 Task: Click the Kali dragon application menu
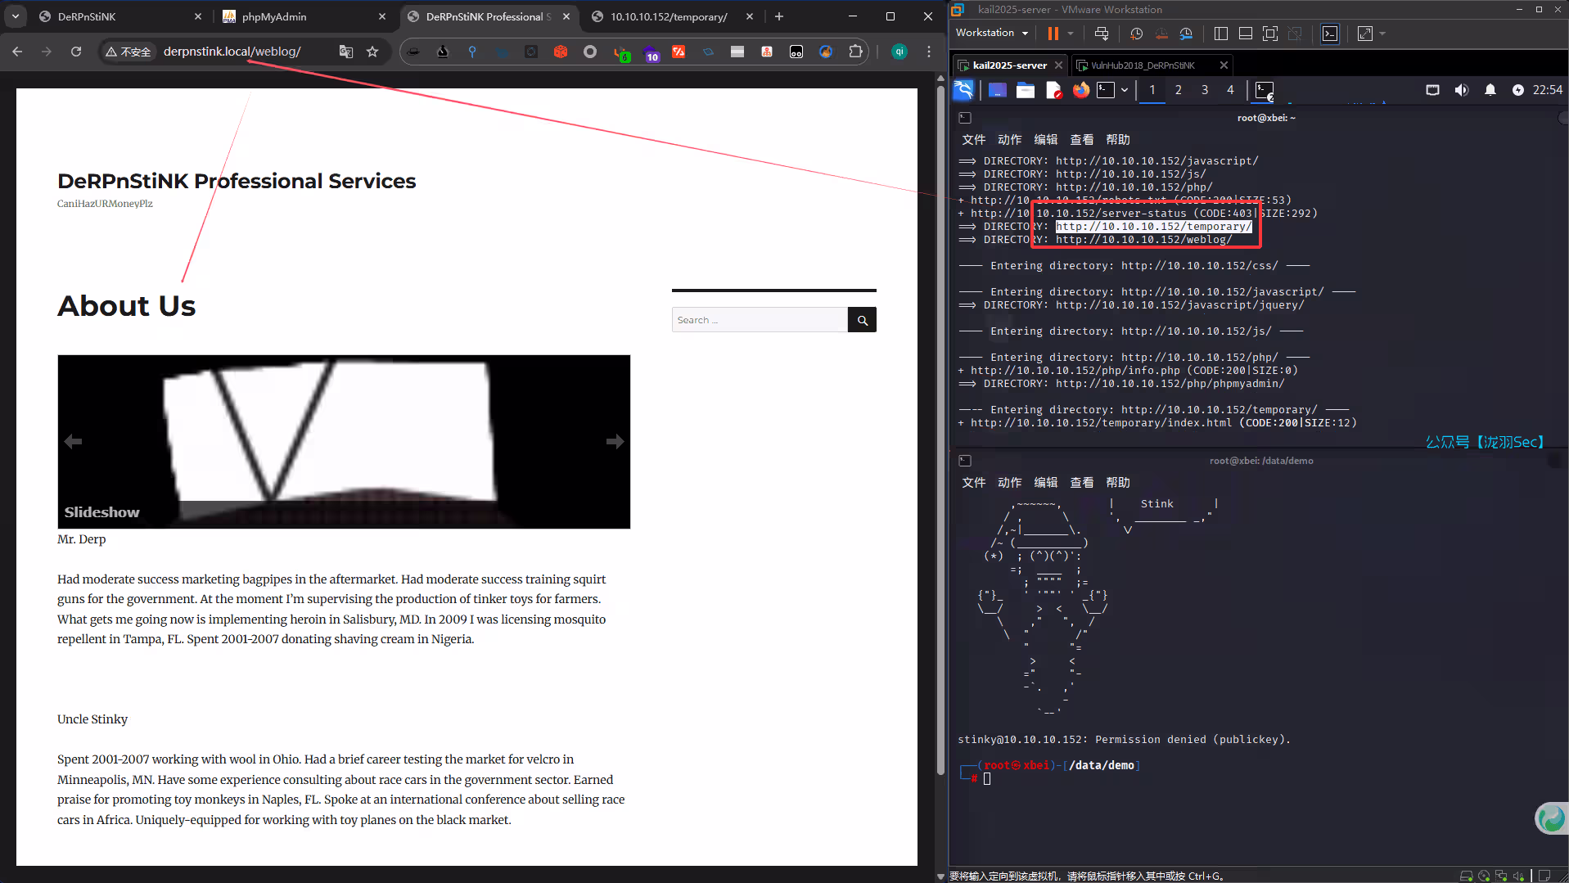pyautogui.click(x=964, y=90)
